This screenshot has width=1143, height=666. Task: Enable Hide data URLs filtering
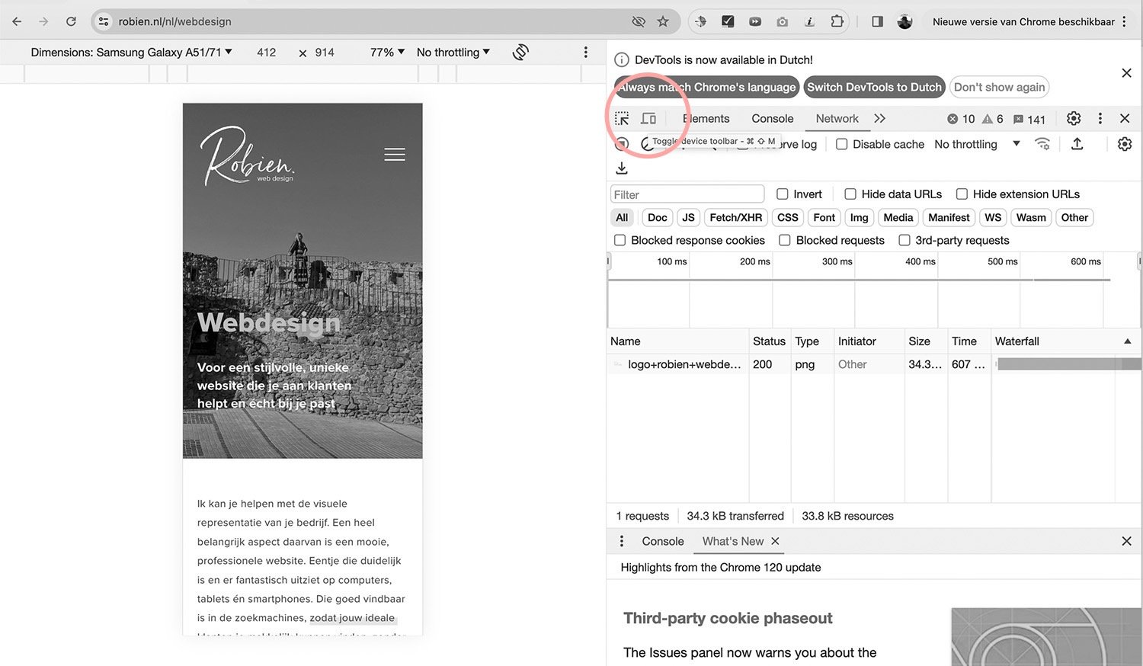(x=850, y=194)
